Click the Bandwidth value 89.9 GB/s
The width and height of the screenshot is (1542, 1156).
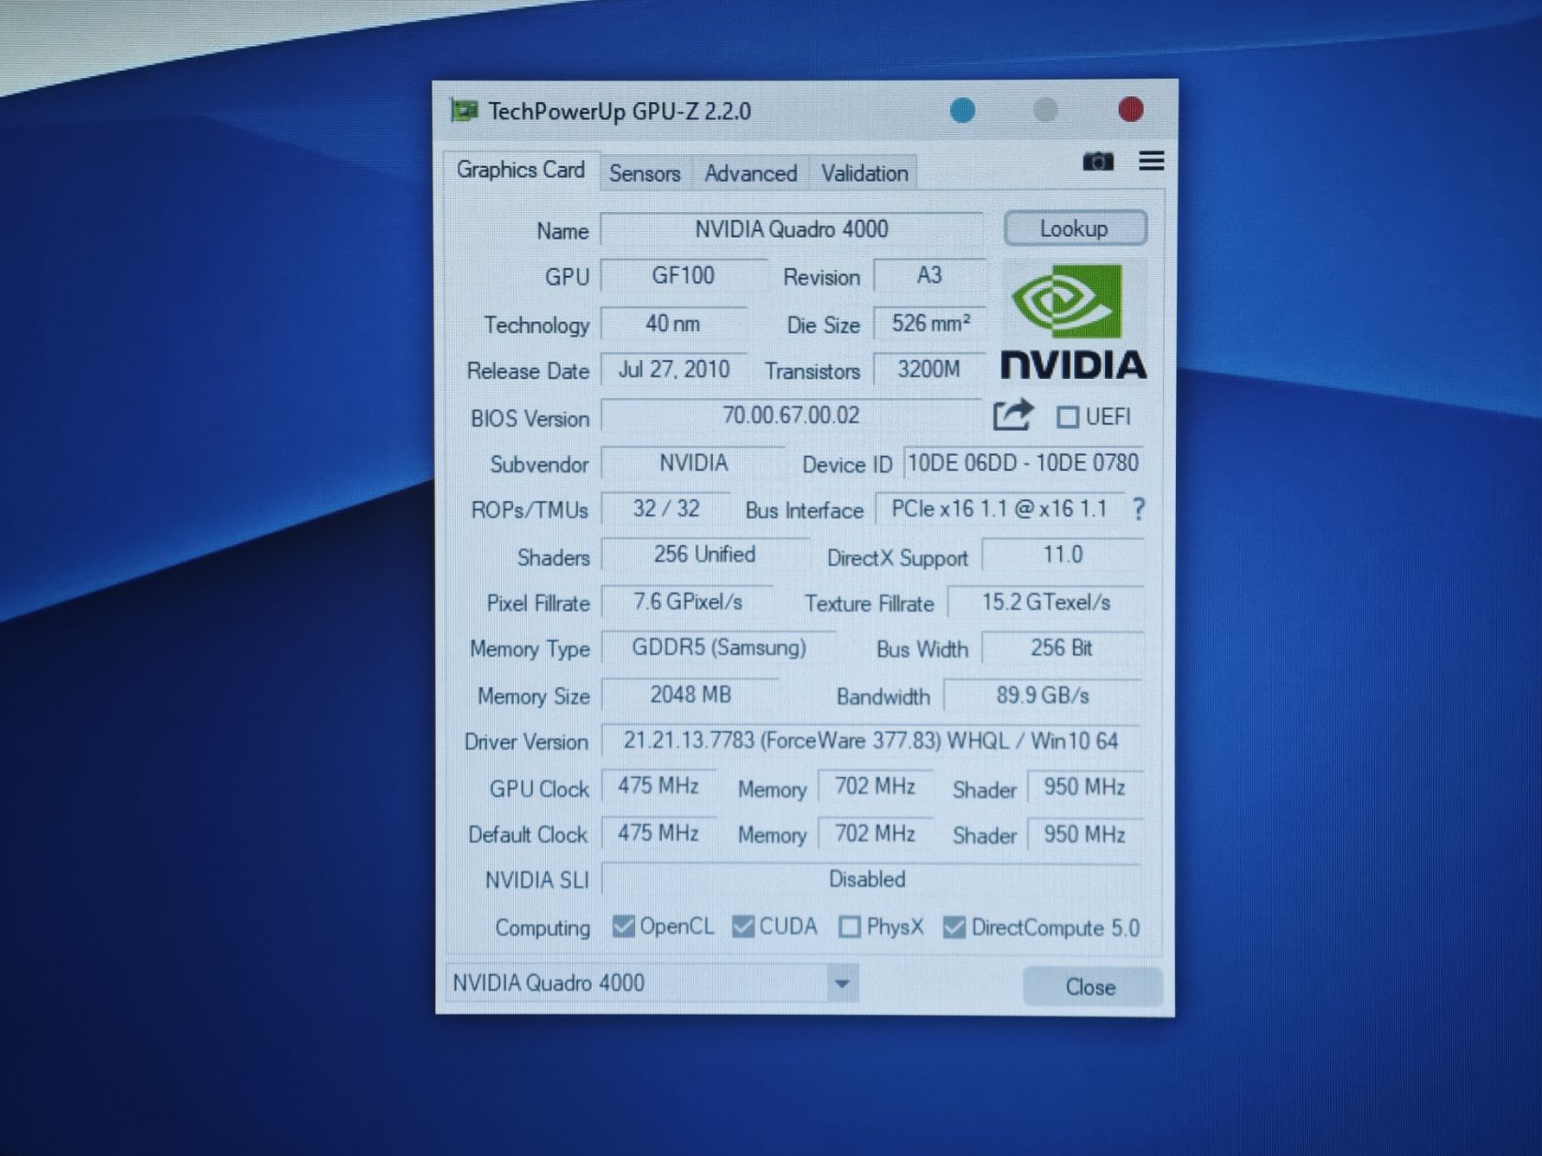click(1043, 695)
